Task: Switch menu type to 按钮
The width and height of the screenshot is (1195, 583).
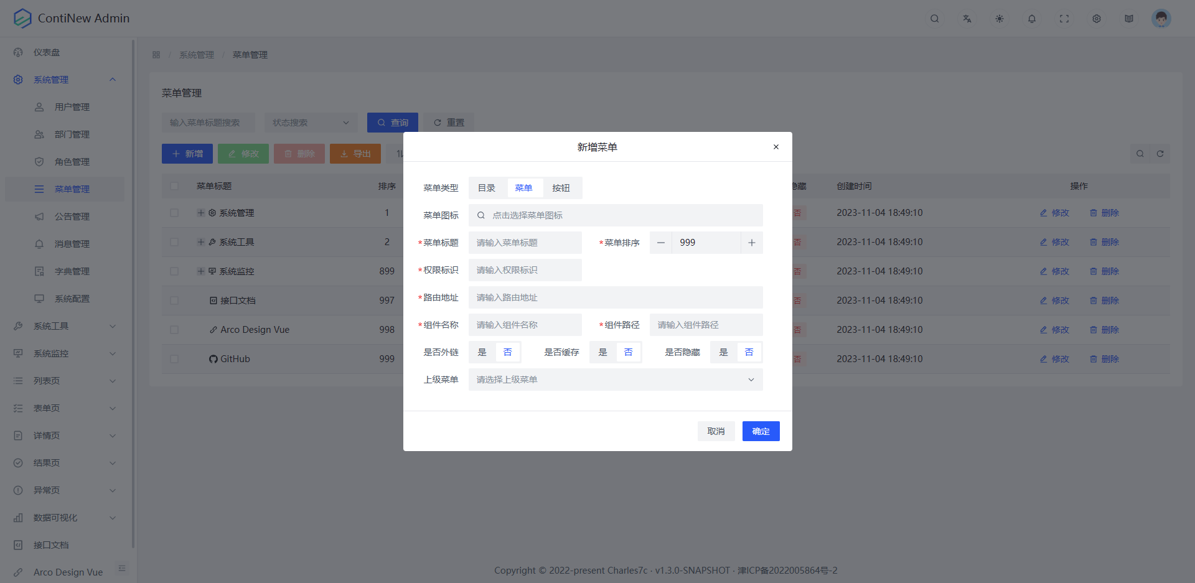Action: click(561, 188)
